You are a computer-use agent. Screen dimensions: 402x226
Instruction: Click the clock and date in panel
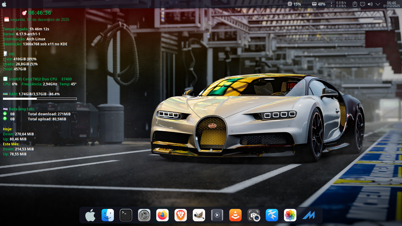click(x=391, y=4)
